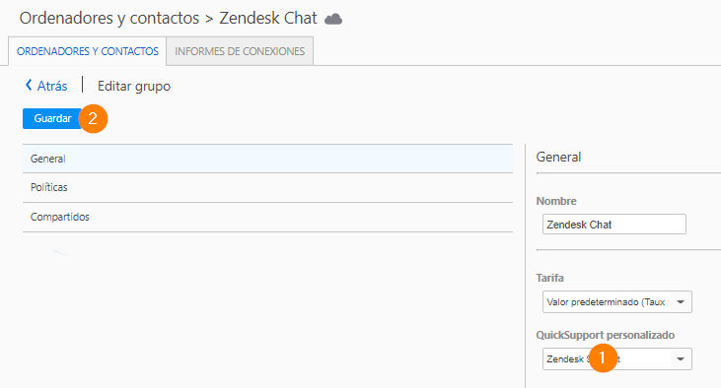Focus the Nombre field containing Zendesk Chat

pos(613,225)
